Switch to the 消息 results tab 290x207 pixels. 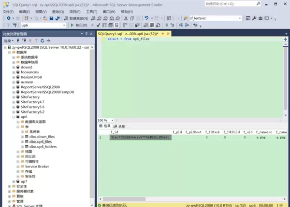(121, 126)
